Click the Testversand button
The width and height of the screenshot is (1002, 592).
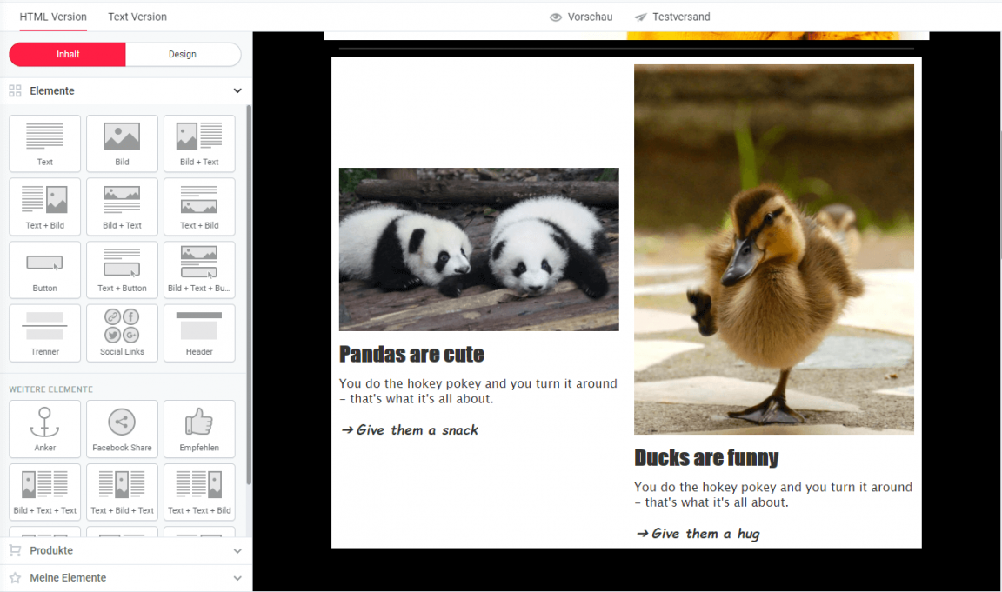click(672, 17)
